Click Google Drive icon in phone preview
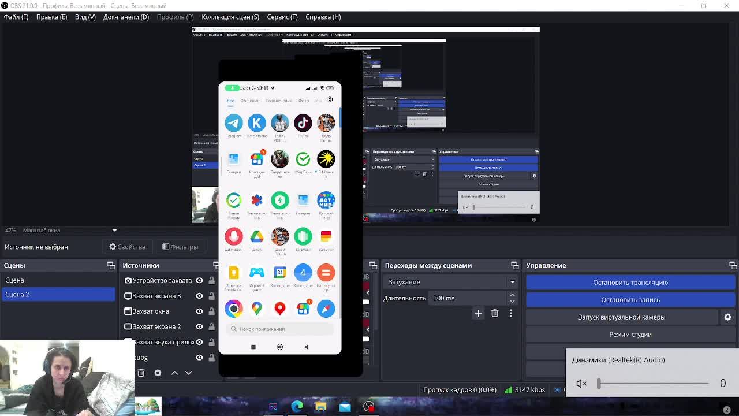739x416 pixels. 257,236
